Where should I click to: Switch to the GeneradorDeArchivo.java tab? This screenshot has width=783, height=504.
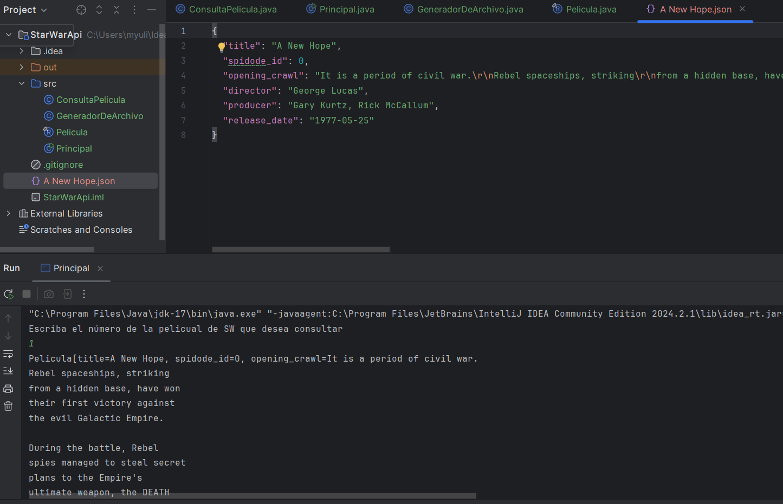(464, 9)
